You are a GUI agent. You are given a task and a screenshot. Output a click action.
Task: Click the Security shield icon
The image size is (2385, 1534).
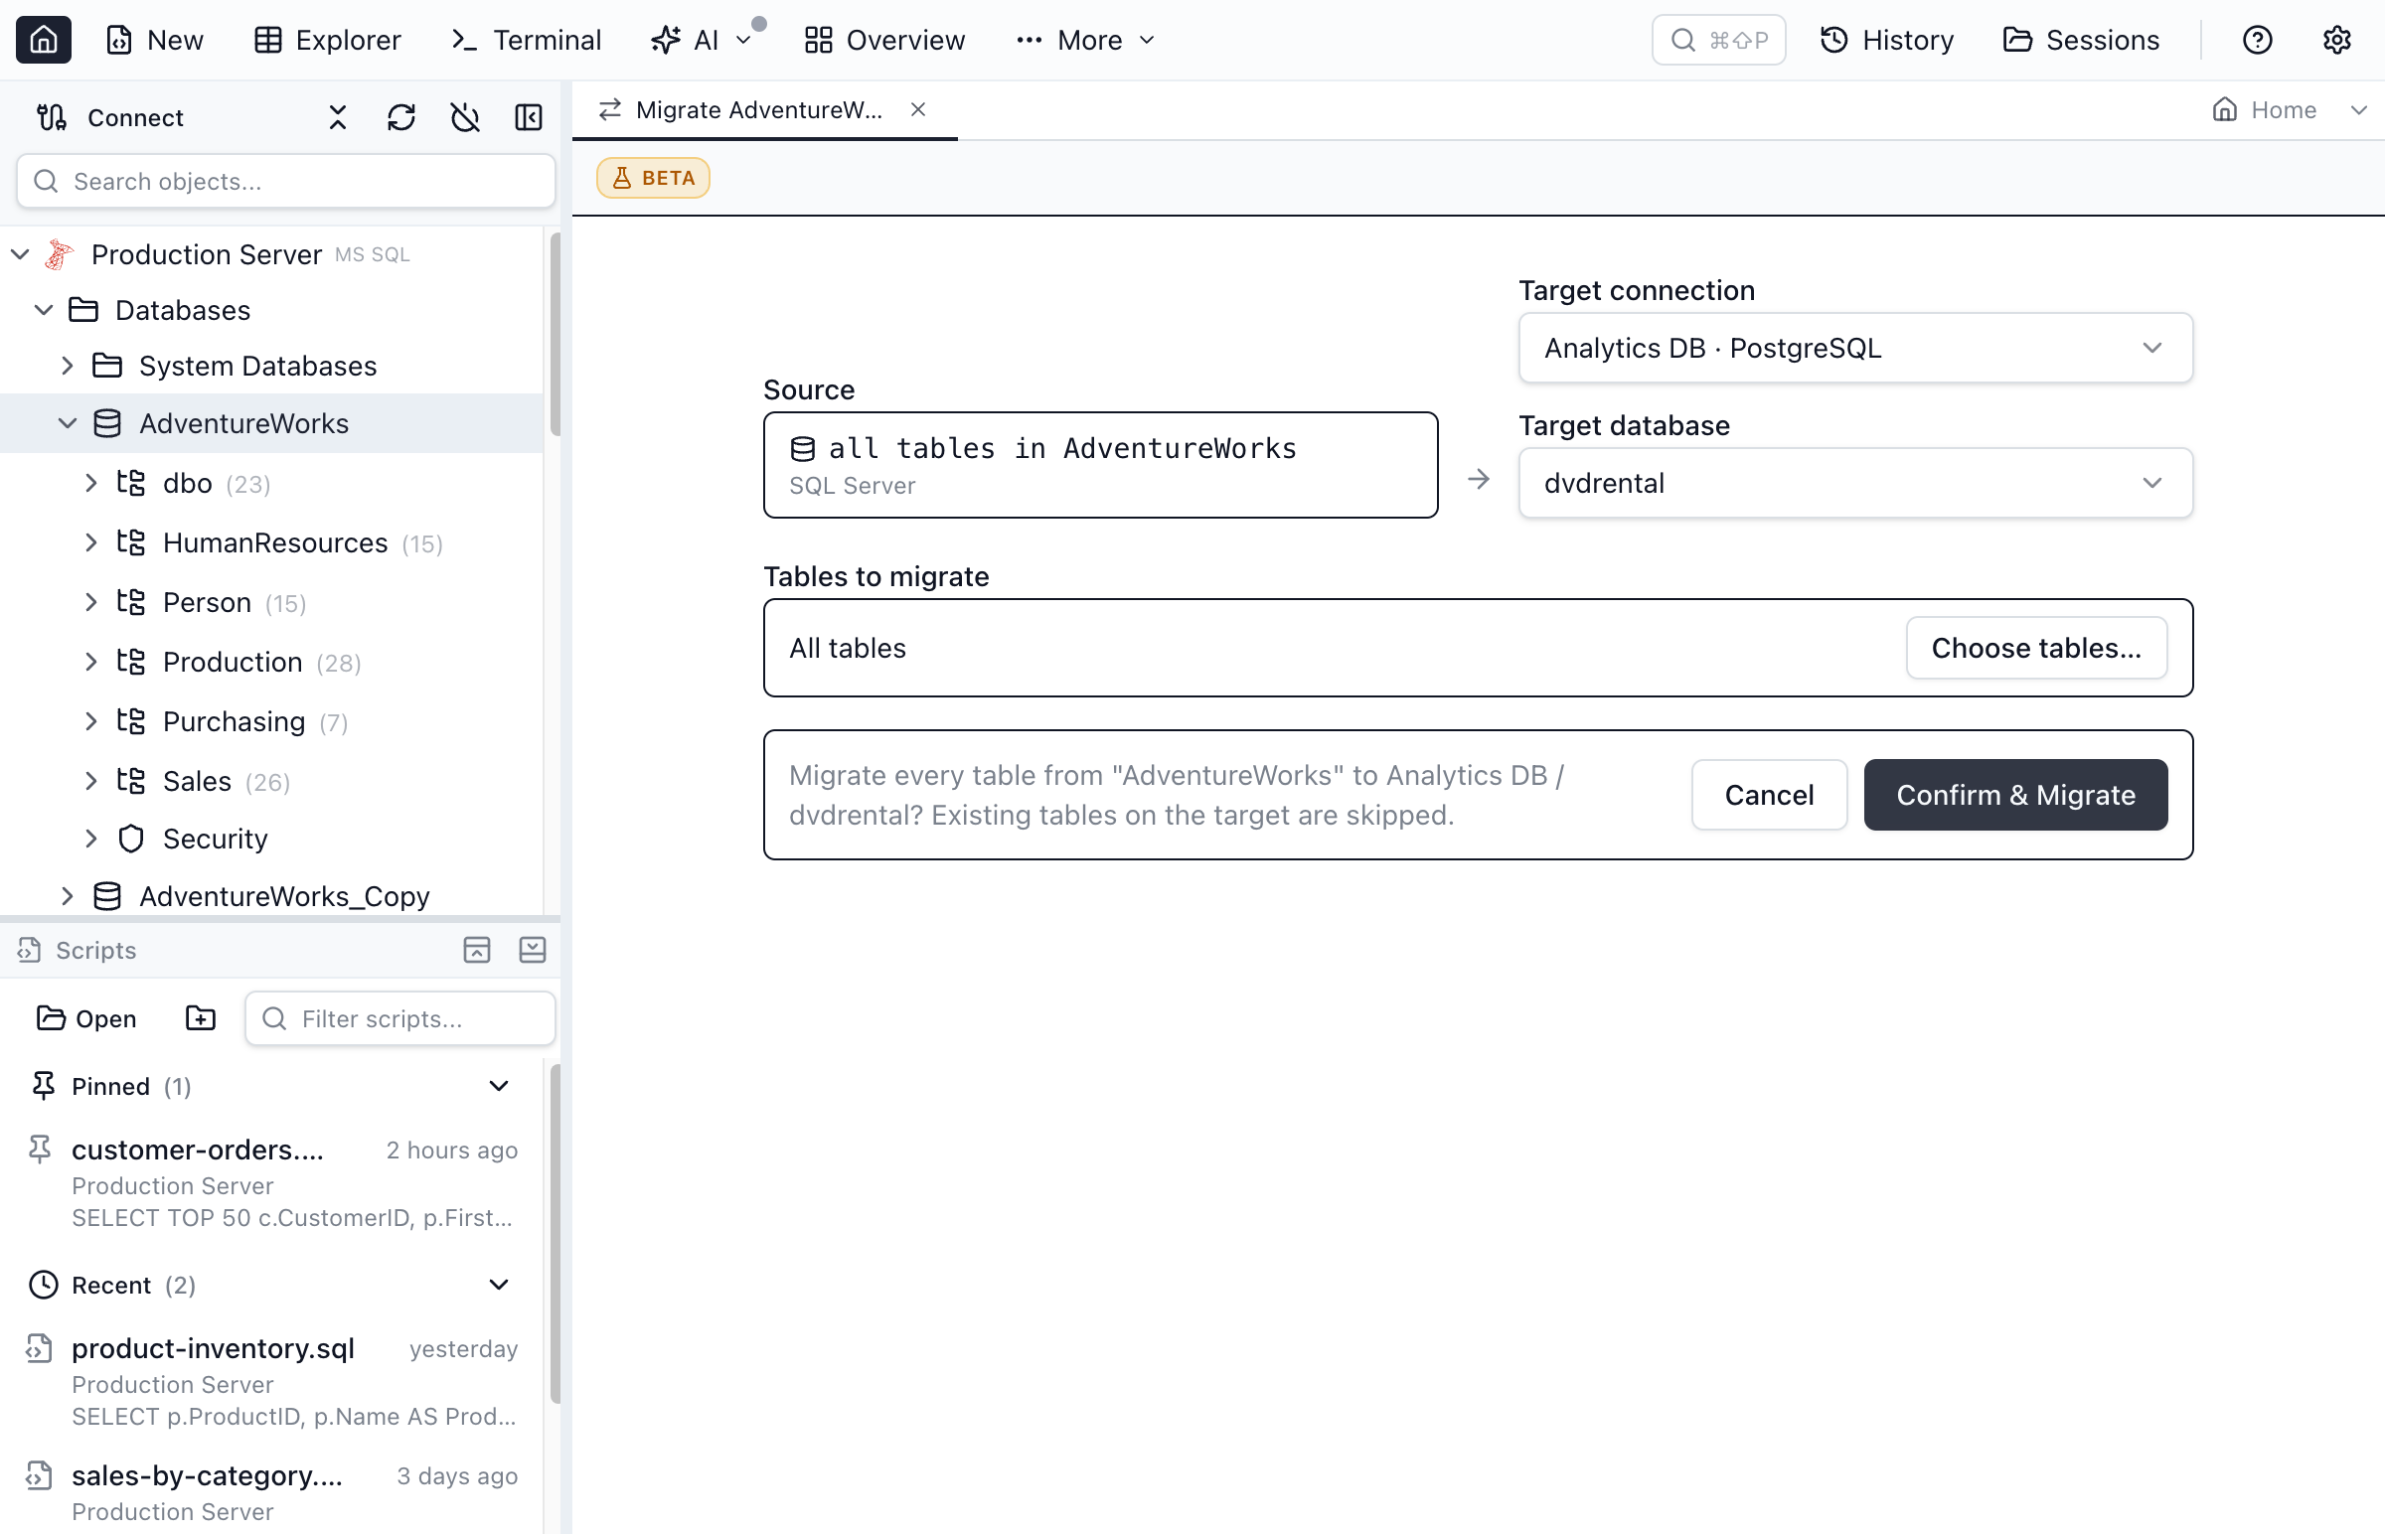coord(131,839)
